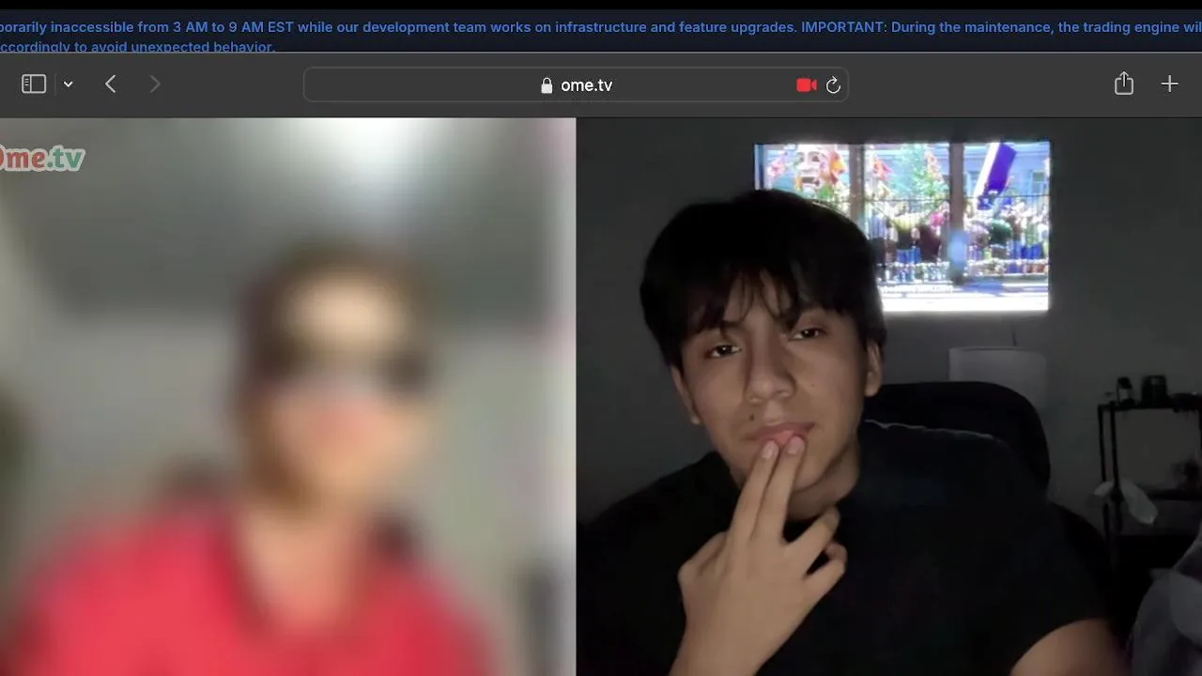Go back to the previous page
The image size is (1202, 676).
110,84
